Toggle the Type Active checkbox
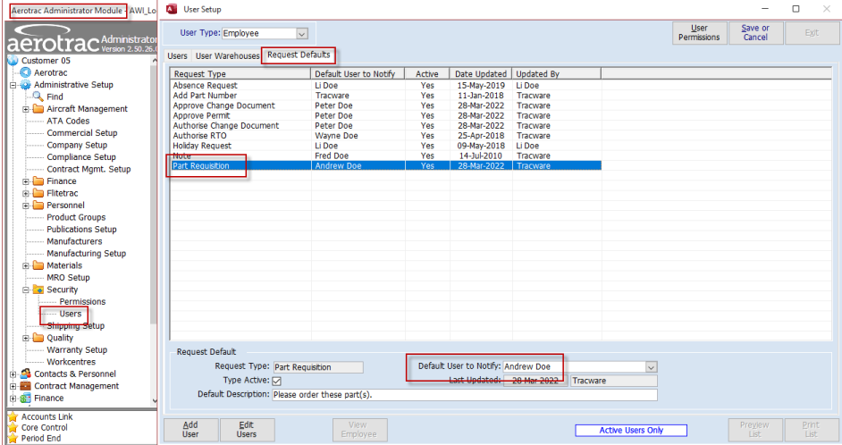The width and height of the screenshot is (842, 445). click(x=276, y=382)
